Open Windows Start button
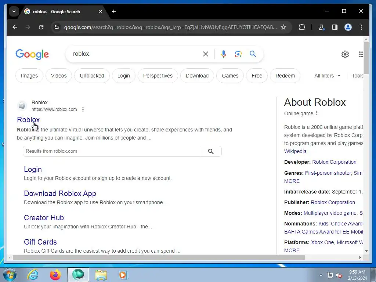 tap(10, 275)
